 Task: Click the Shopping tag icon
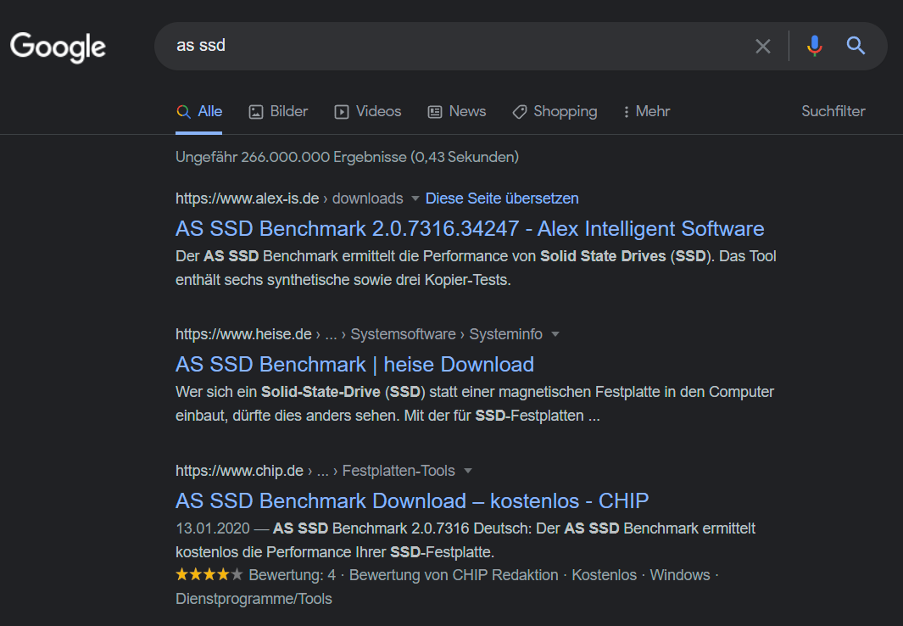point(520,112)
